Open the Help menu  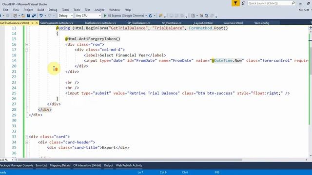(x=128, y=10)
